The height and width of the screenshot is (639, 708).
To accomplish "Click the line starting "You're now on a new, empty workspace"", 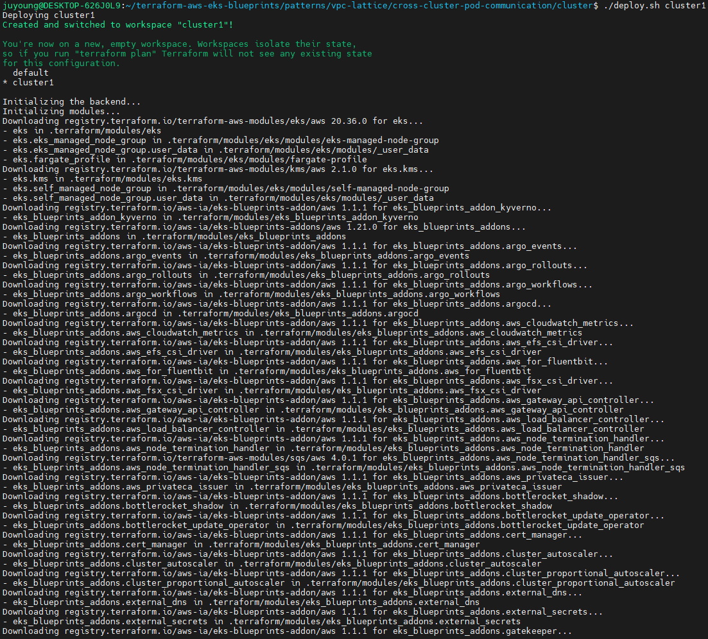I will 179,44.
